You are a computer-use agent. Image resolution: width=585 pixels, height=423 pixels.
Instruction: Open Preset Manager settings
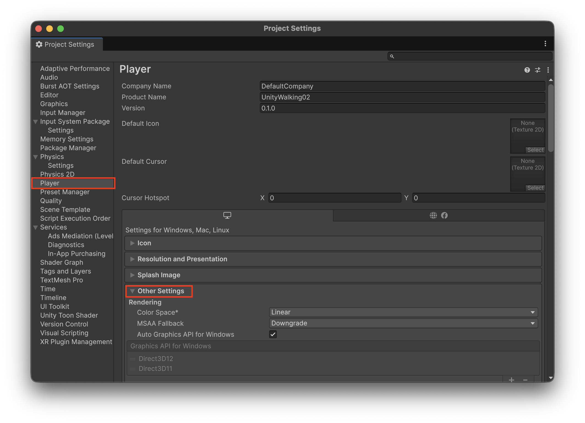tap(65, 192)
